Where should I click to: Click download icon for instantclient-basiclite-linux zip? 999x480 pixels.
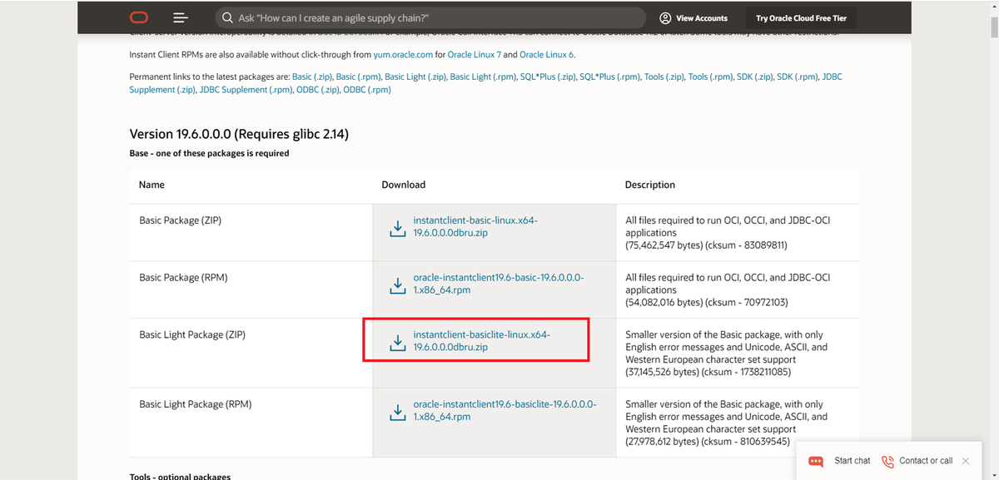[x=397, y=342]
